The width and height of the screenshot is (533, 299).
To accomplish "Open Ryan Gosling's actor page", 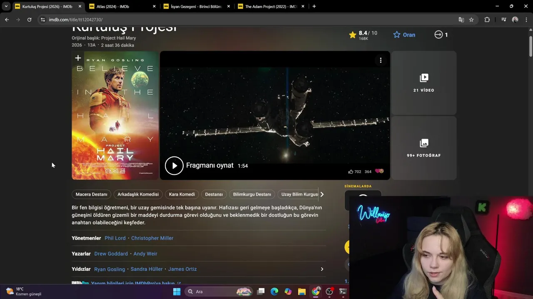I will (110, 269).
